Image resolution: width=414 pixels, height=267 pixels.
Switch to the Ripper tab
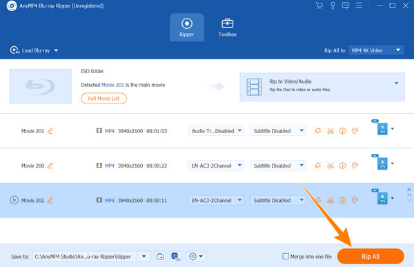[187, 28]
